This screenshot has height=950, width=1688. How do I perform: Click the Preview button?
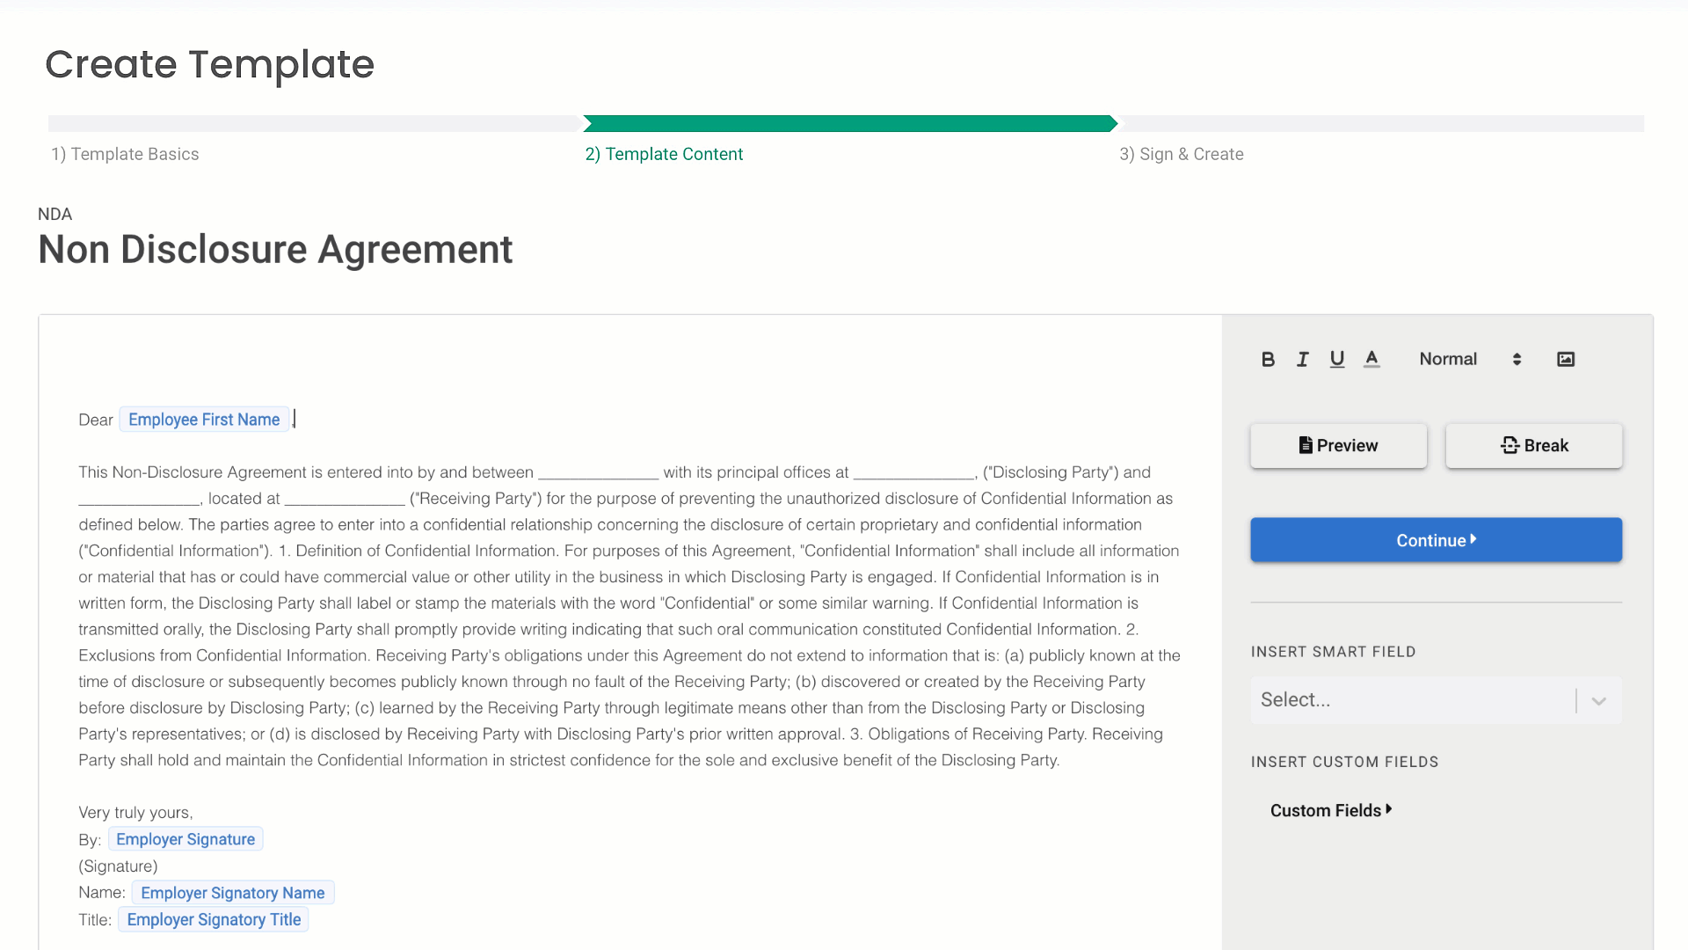tap(1338, 445)
